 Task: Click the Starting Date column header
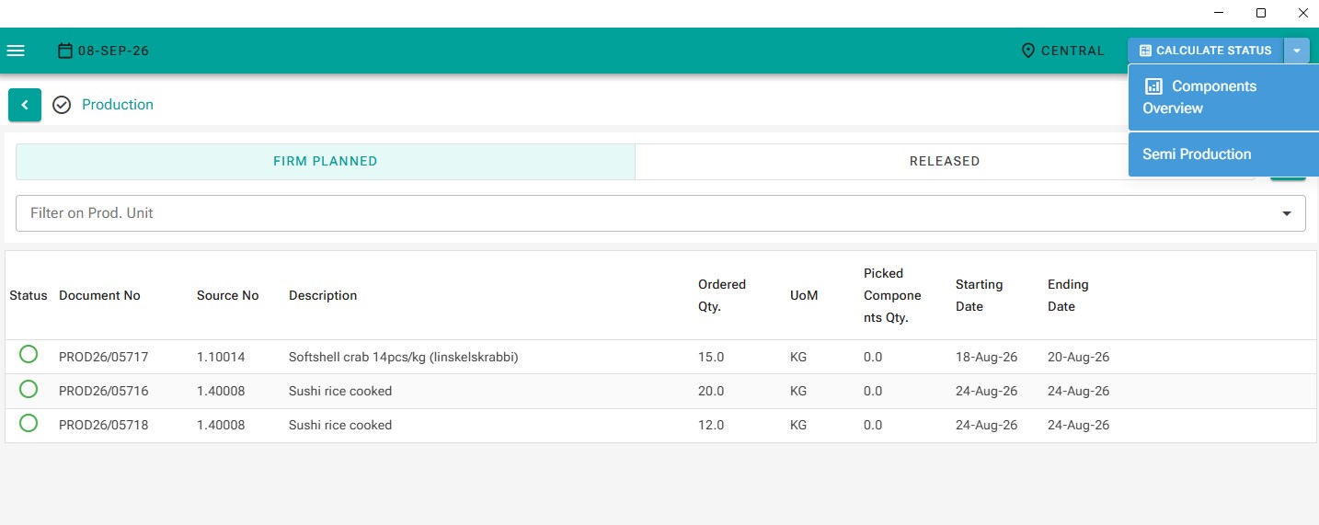980,295
